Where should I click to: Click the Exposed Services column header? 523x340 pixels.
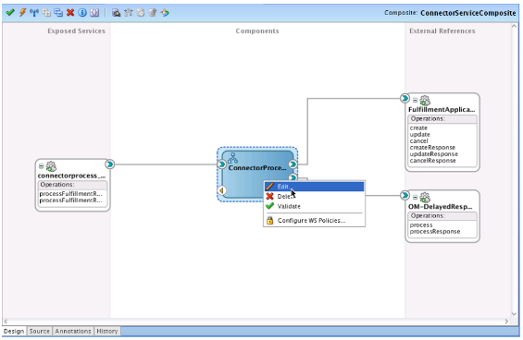click(x=77, y=31)
